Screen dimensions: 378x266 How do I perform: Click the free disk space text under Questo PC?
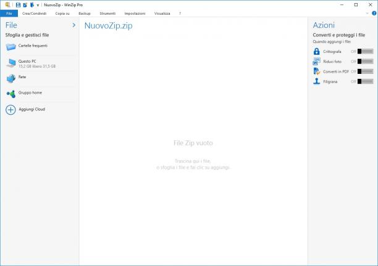click(37, 66)
